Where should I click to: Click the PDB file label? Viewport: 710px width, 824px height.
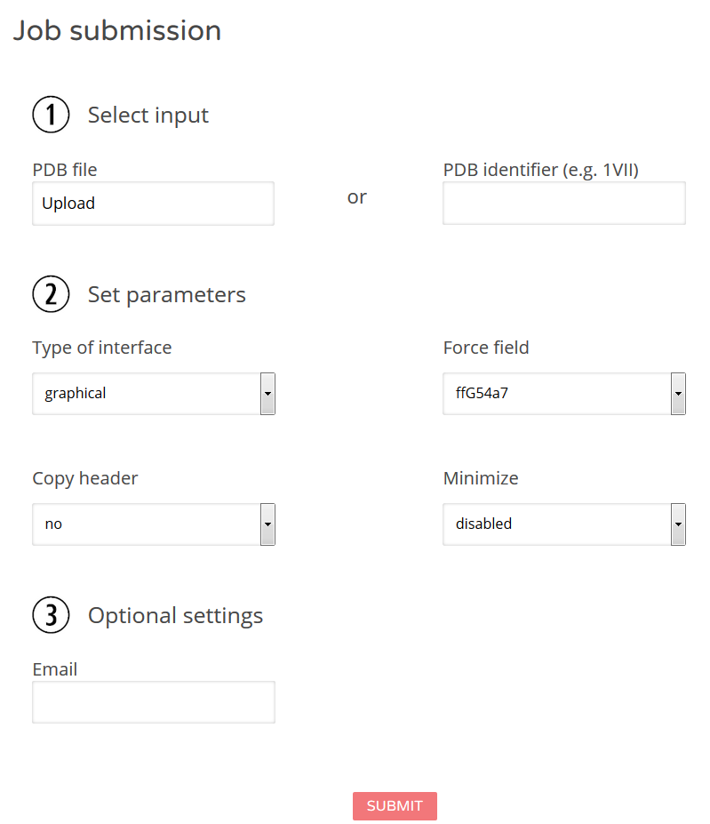point(65,170)
